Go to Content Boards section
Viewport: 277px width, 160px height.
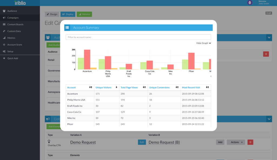pyautogui.click(x=20, y=24)
